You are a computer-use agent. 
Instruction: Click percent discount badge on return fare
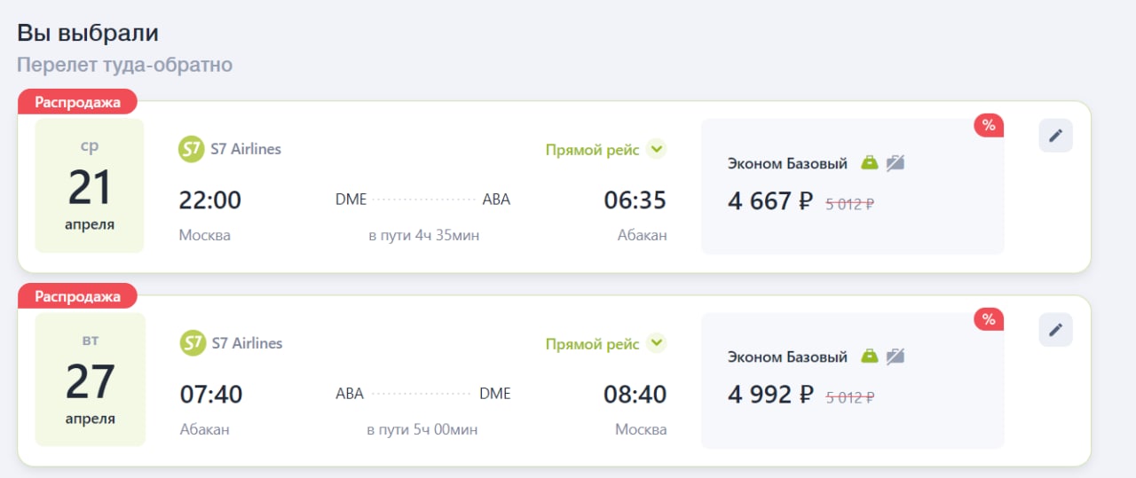tap(989, 319)
